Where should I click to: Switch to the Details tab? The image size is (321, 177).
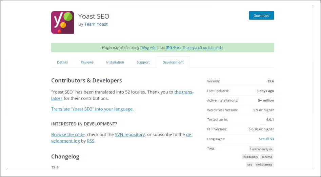(62, 62)
